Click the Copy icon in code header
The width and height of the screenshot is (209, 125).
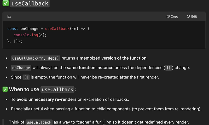tap(168, 16)
